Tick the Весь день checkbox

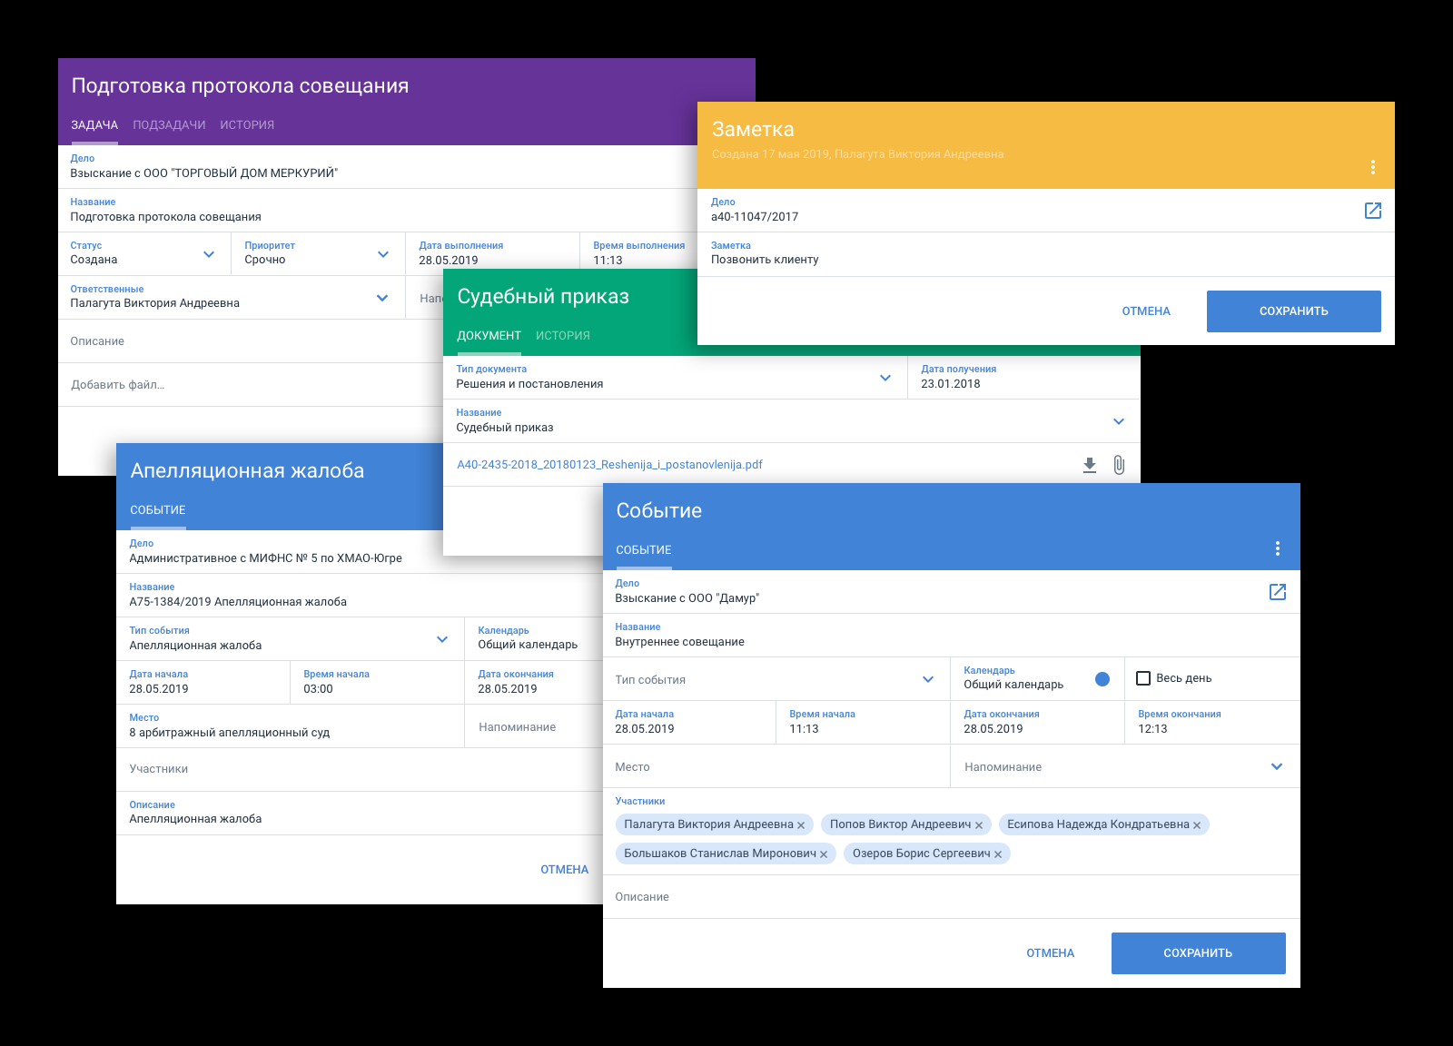[x=1143, y=678]
